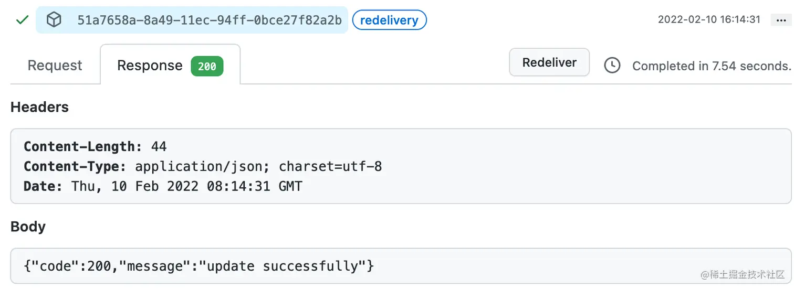Viewport: 794px width, 289px height.
Task: Open delivery GUID 51a7658a-8a49-11ec-94ff-0bce27f82a2b
Action: (209, 20)
